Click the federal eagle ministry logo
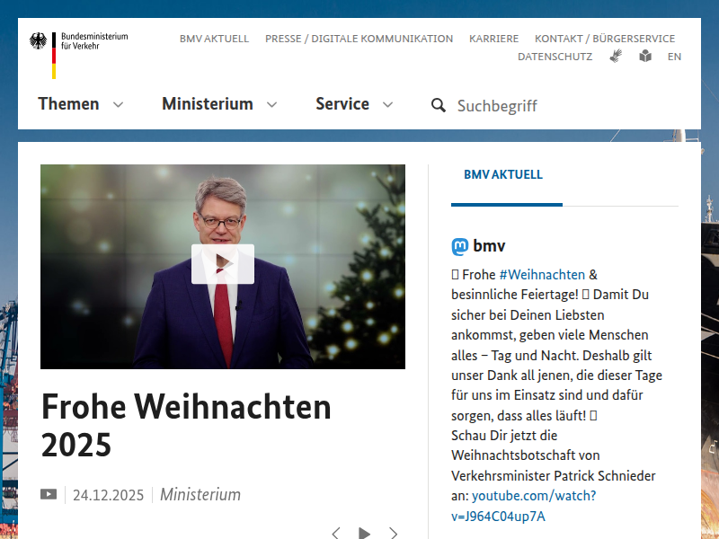The image size is (719, 539). (79, 55)
